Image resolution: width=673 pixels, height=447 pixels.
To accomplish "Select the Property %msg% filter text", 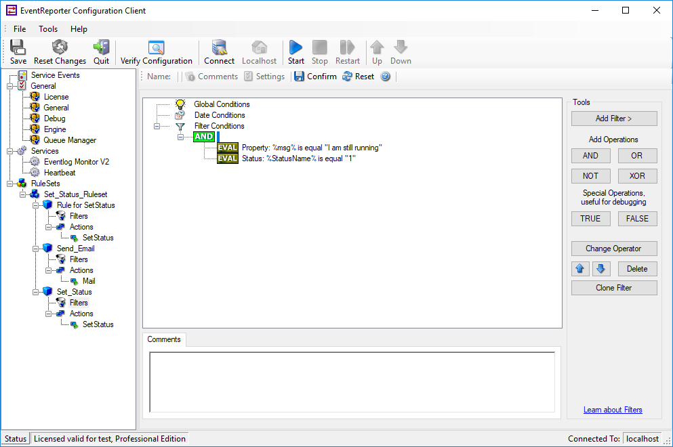I will click(312, 148).
